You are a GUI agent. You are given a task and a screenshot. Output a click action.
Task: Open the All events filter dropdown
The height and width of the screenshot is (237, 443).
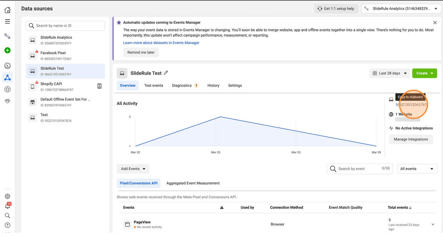417,169
